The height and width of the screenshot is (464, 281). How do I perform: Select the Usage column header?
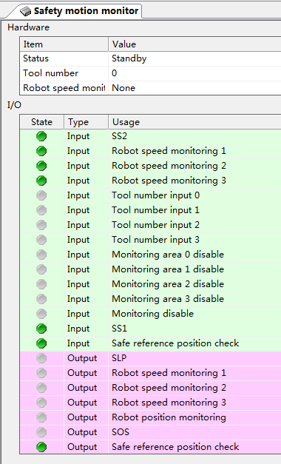pos(194,122)
